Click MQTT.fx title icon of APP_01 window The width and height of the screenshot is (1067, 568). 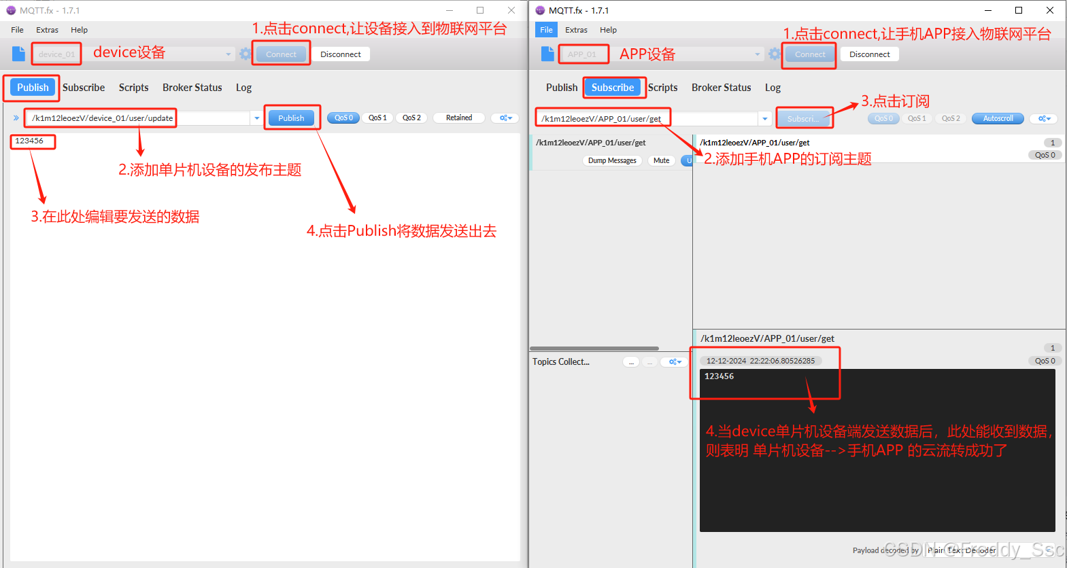pos(540,10)
